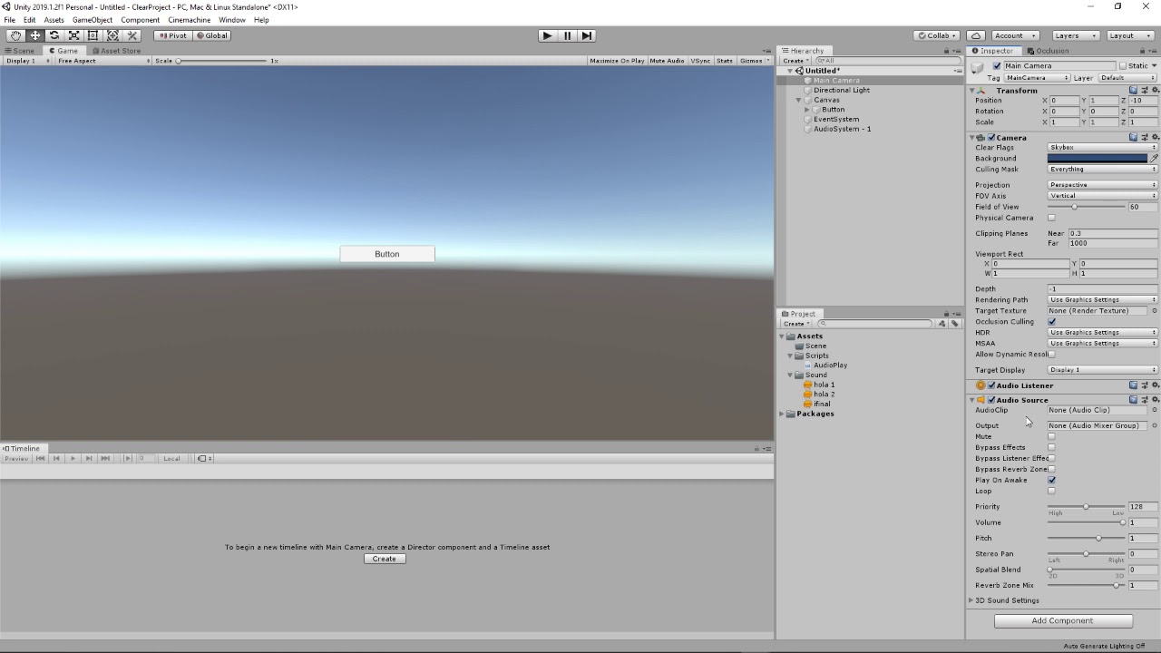This screenshot has height=653, width=1161.
Task: Select the Rotate tool in toolbar
Action: click(x=54, y=35)
